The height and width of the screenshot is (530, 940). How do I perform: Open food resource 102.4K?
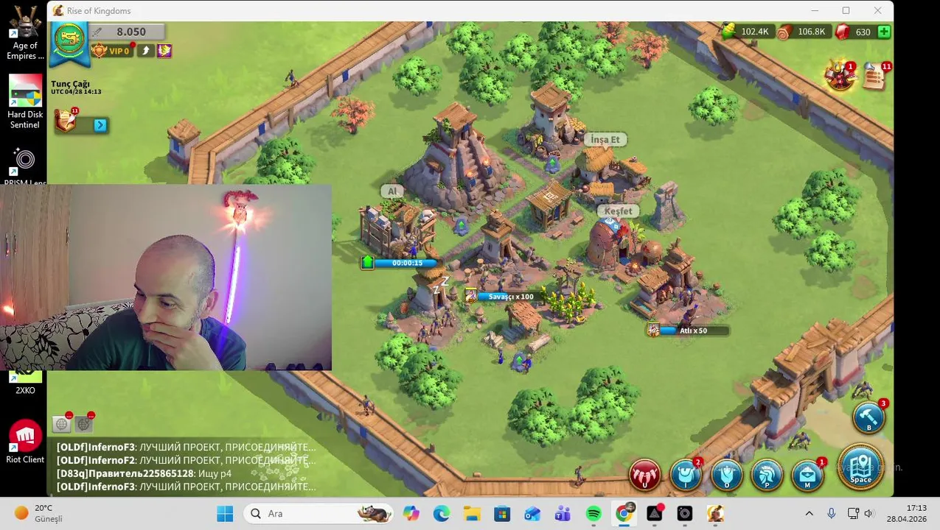[x=747, y=32]
